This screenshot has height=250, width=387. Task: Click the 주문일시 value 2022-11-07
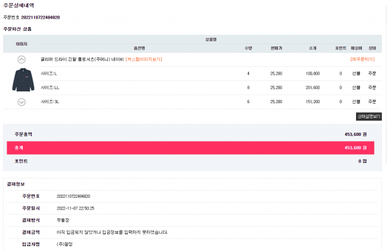pyautogui.click(x=75, y=208)
